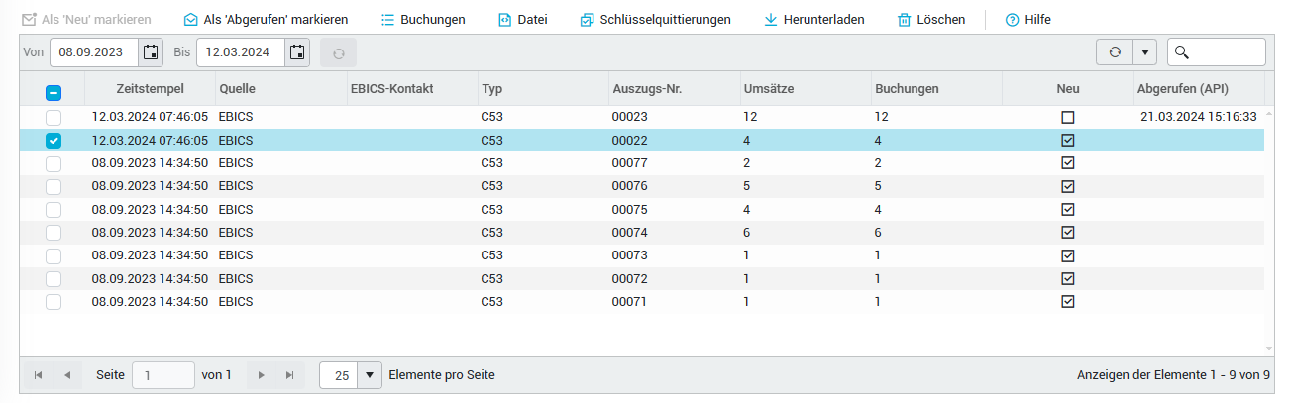The width and height of the screenshot is (1293, 403).
Task: Sort by Zeitstempel column header
Action: coord(148,89)
